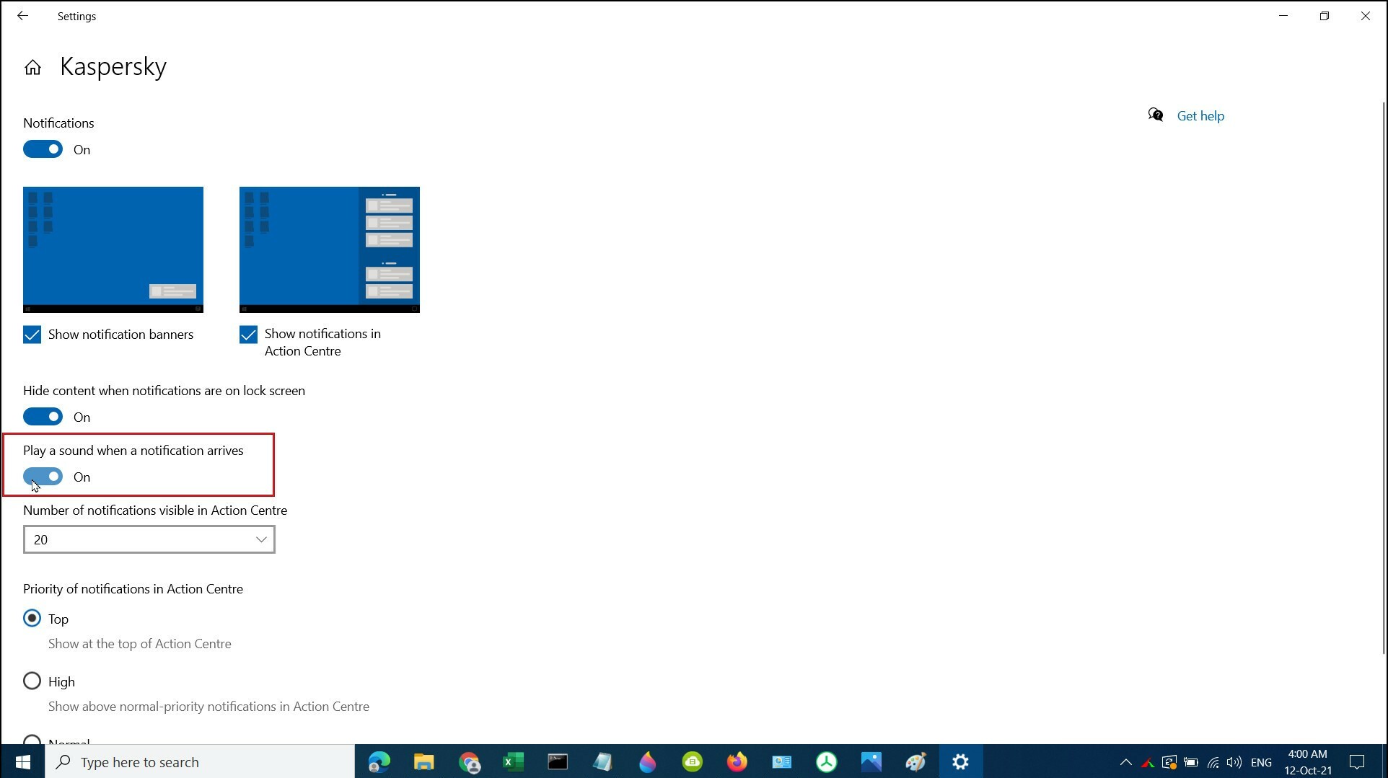Switch input language via ENG indicator
This screenshot has height=778, width=1388.
1261,762
